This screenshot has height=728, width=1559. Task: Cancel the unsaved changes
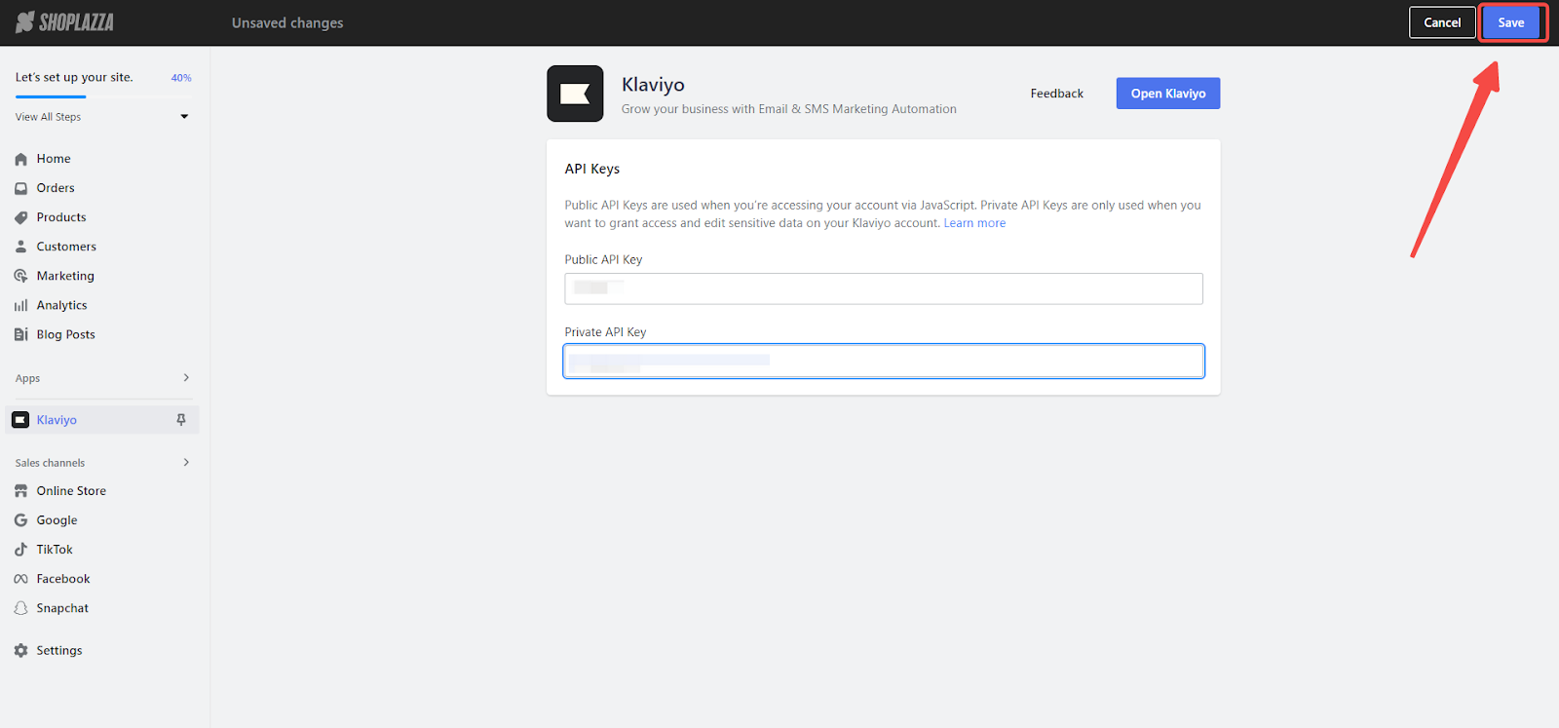(x=1442, y=22)
